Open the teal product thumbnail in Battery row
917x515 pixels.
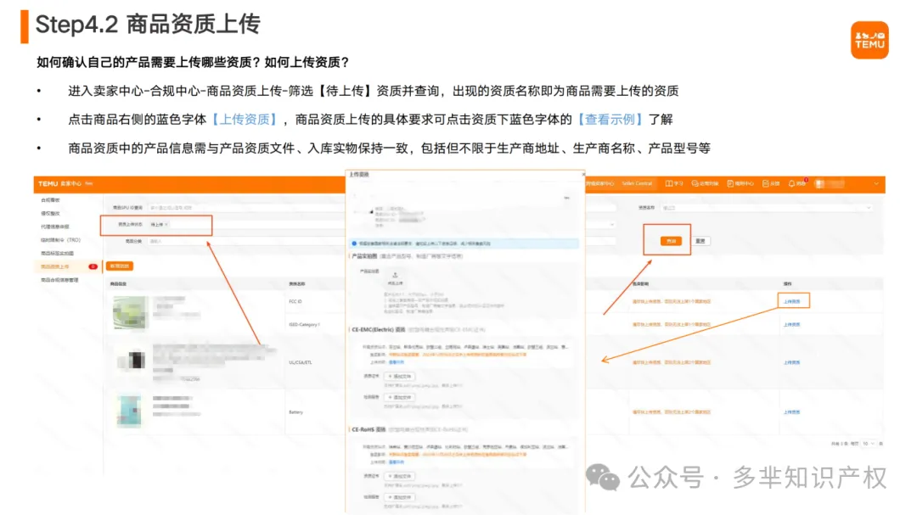coord(129,411)
